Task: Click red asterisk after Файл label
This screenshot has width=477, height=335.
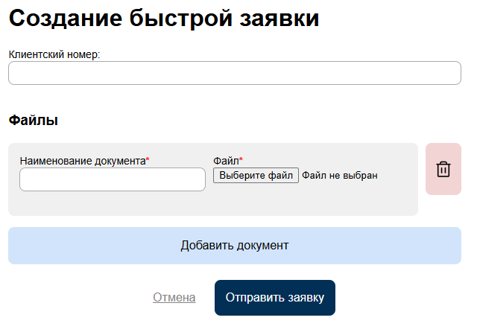Action: 241,160
